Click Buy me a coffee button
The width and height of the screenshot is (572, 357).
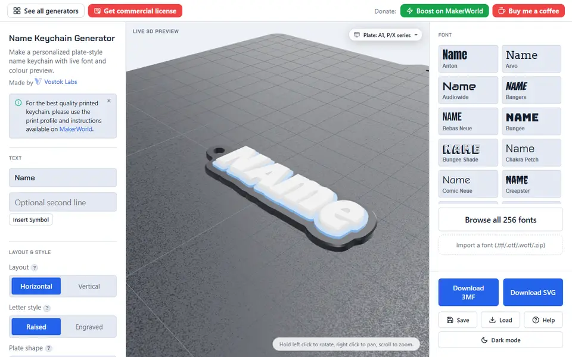pos(529,11)
